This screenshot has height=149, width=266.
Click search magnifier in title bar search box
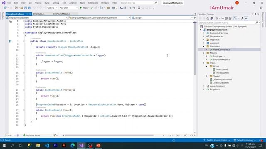156,3
